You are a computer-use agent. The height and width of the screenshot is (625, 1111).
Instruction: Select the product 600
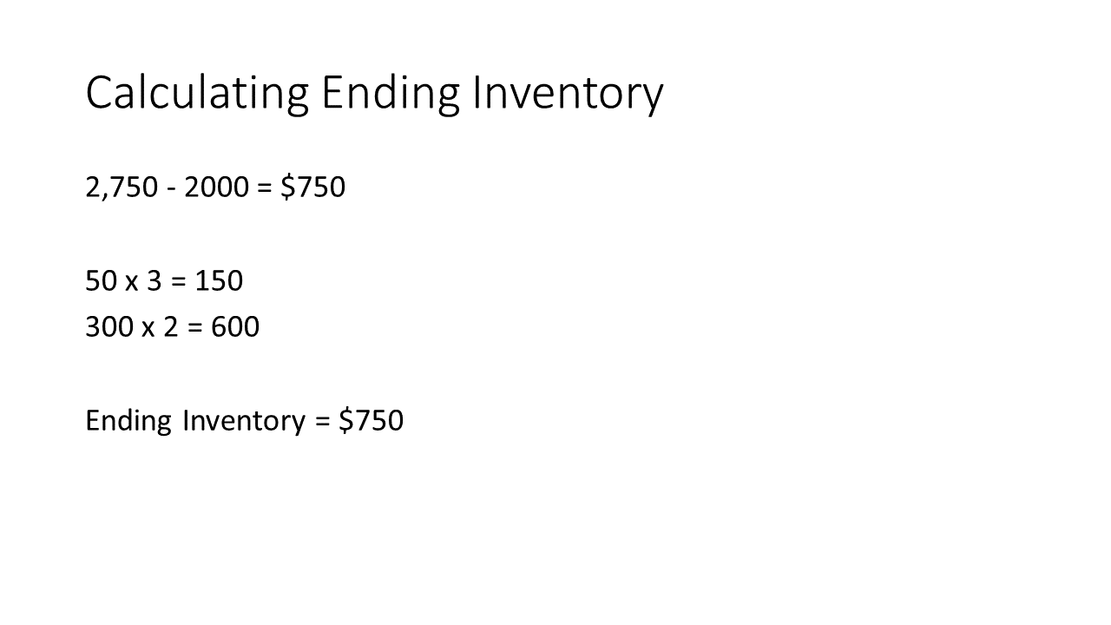click(235, 326)
